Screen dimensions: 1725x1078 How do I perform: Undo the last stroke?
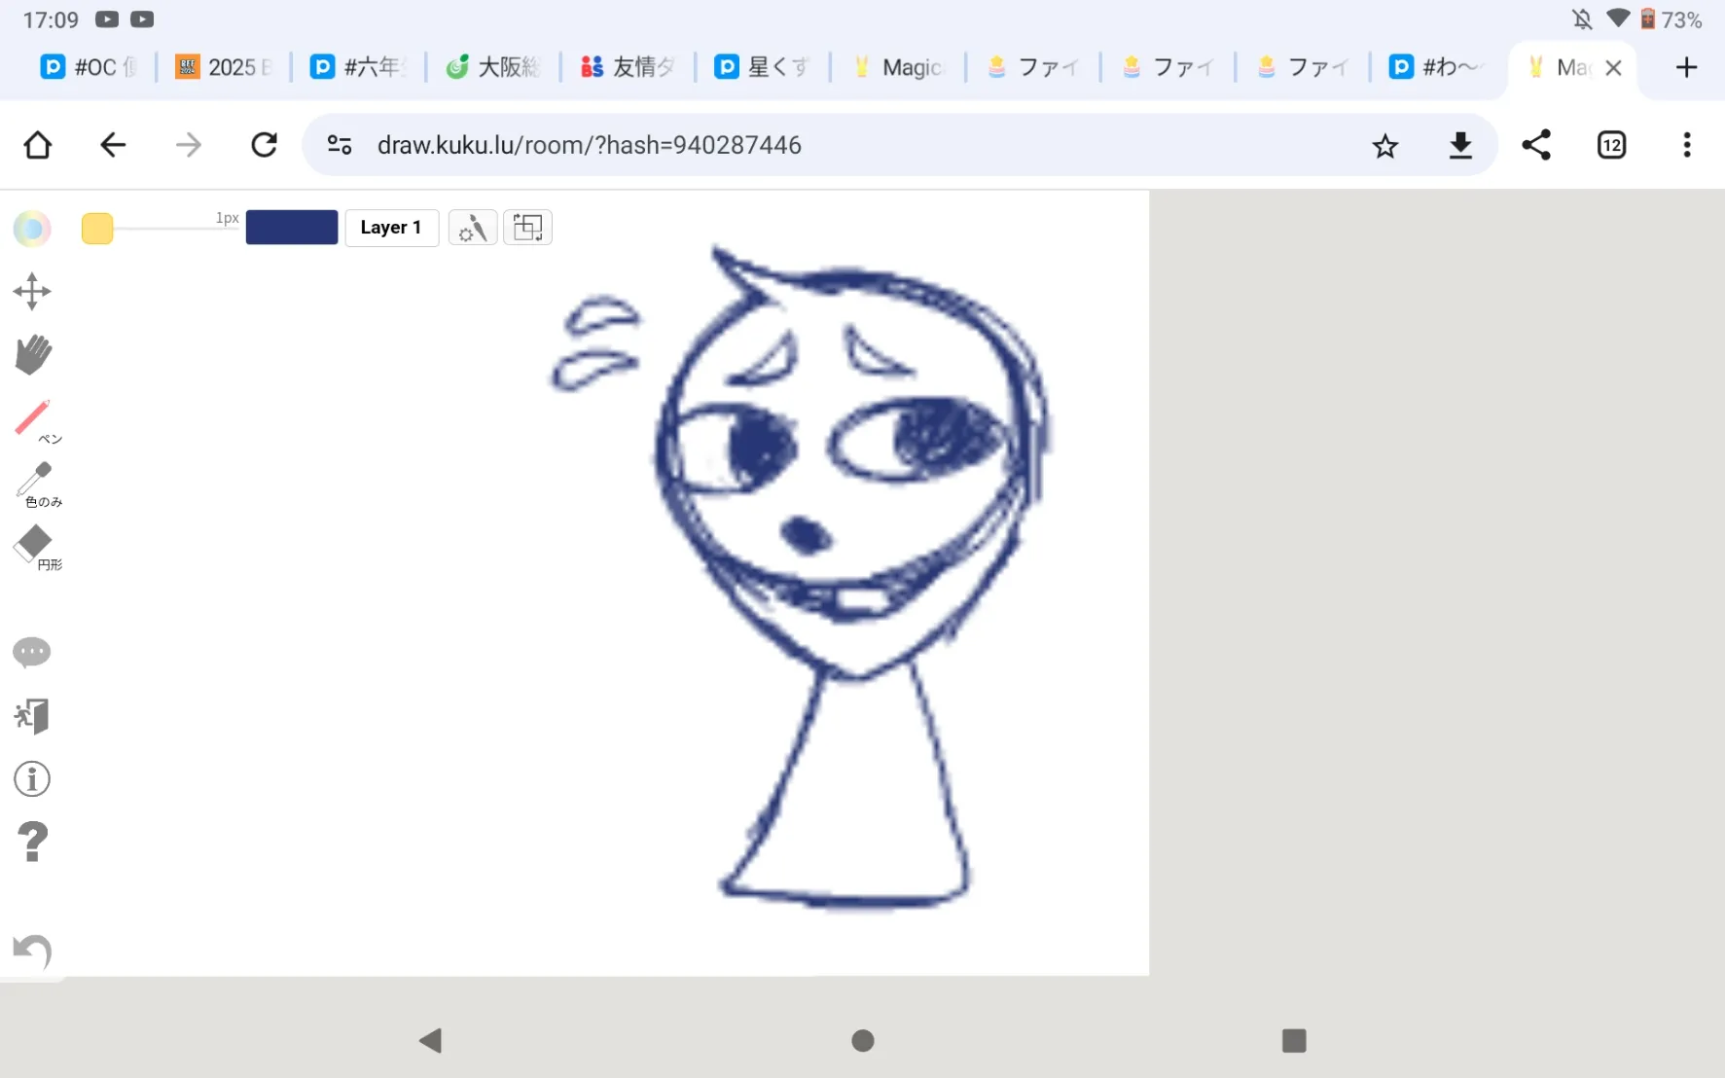[x=32, y=952]
